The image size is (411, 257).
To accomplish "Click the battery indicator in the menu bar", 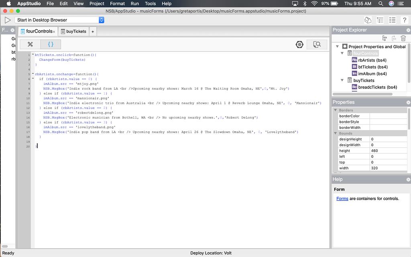I will coord(334,4).
